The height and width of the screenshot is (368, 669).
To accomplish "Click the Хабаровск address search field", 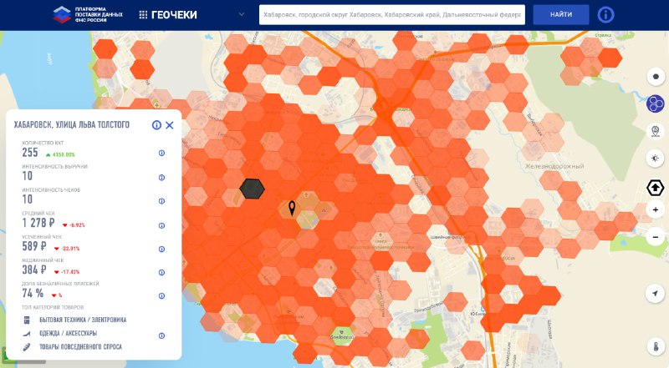I will [392, 14].
